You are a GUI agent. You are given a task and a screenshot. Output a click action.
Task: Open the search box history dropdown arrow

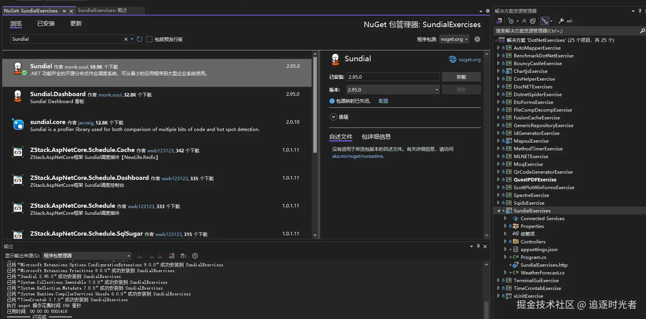[x=132, y=39]
